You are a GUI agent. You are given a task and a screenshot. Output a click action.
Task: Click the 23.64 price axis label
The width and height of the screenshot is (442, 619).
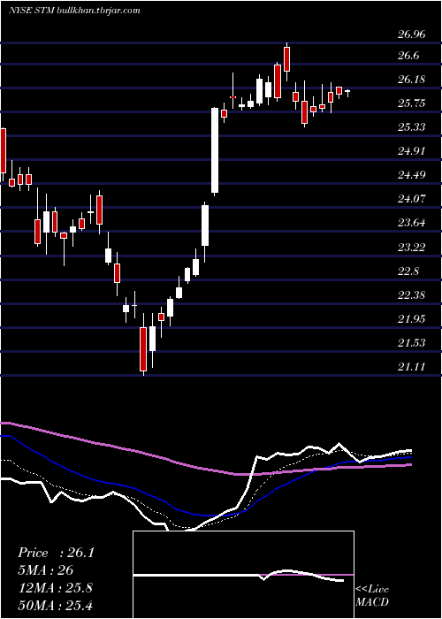tap(412, 223)
